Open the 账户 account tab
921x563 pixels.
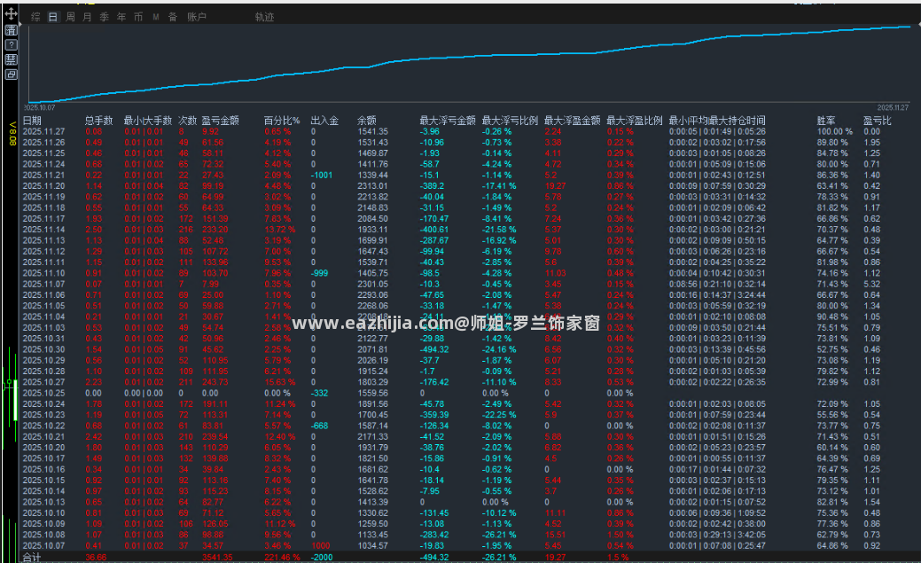click(x=197, y=17)
